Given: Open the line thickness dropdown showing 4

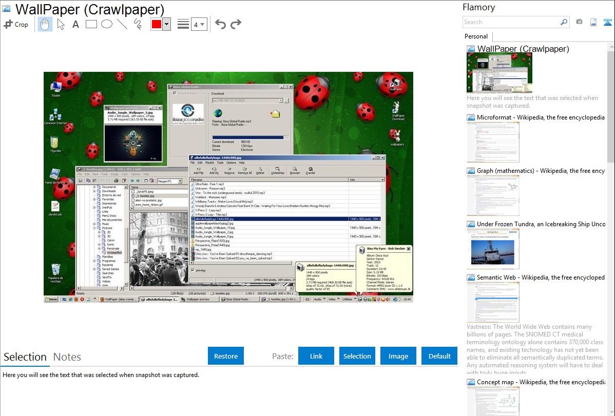Looking at the screenshot, I should tap(199, 24).
